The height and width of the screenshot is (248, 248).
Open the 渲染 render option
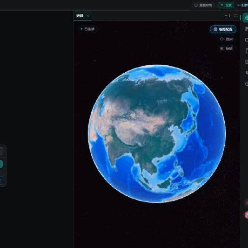(227, 39)
